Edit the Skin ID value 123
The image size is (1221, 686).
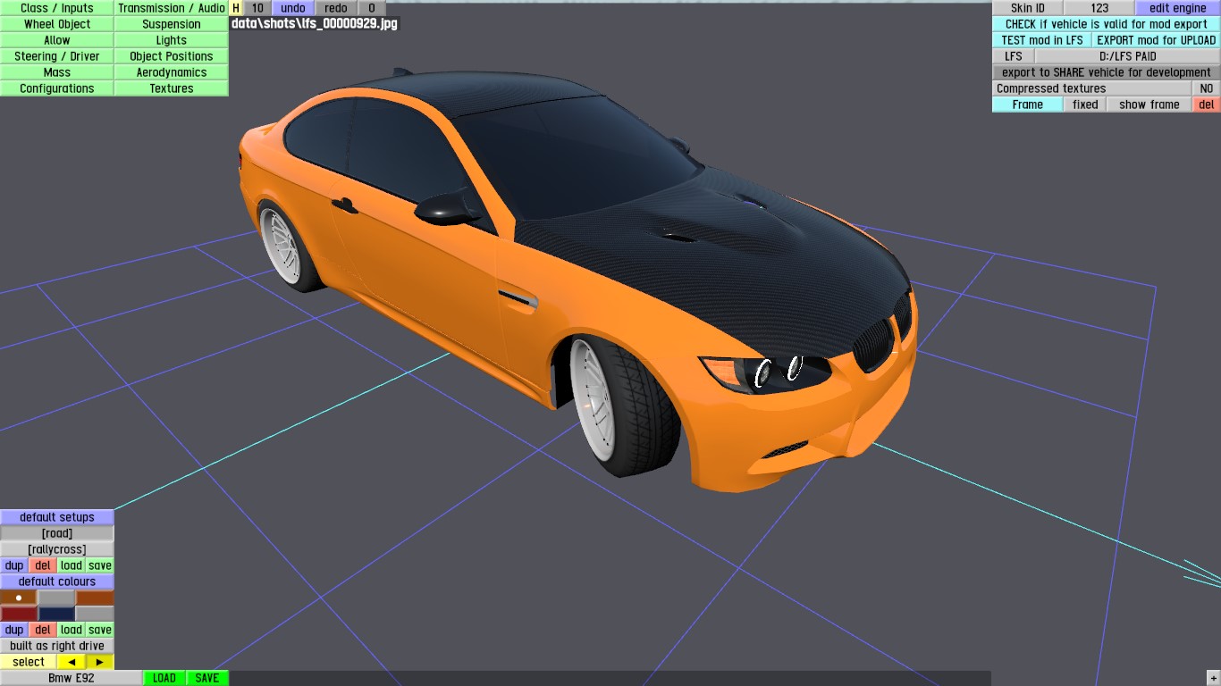pos(1099,8)
